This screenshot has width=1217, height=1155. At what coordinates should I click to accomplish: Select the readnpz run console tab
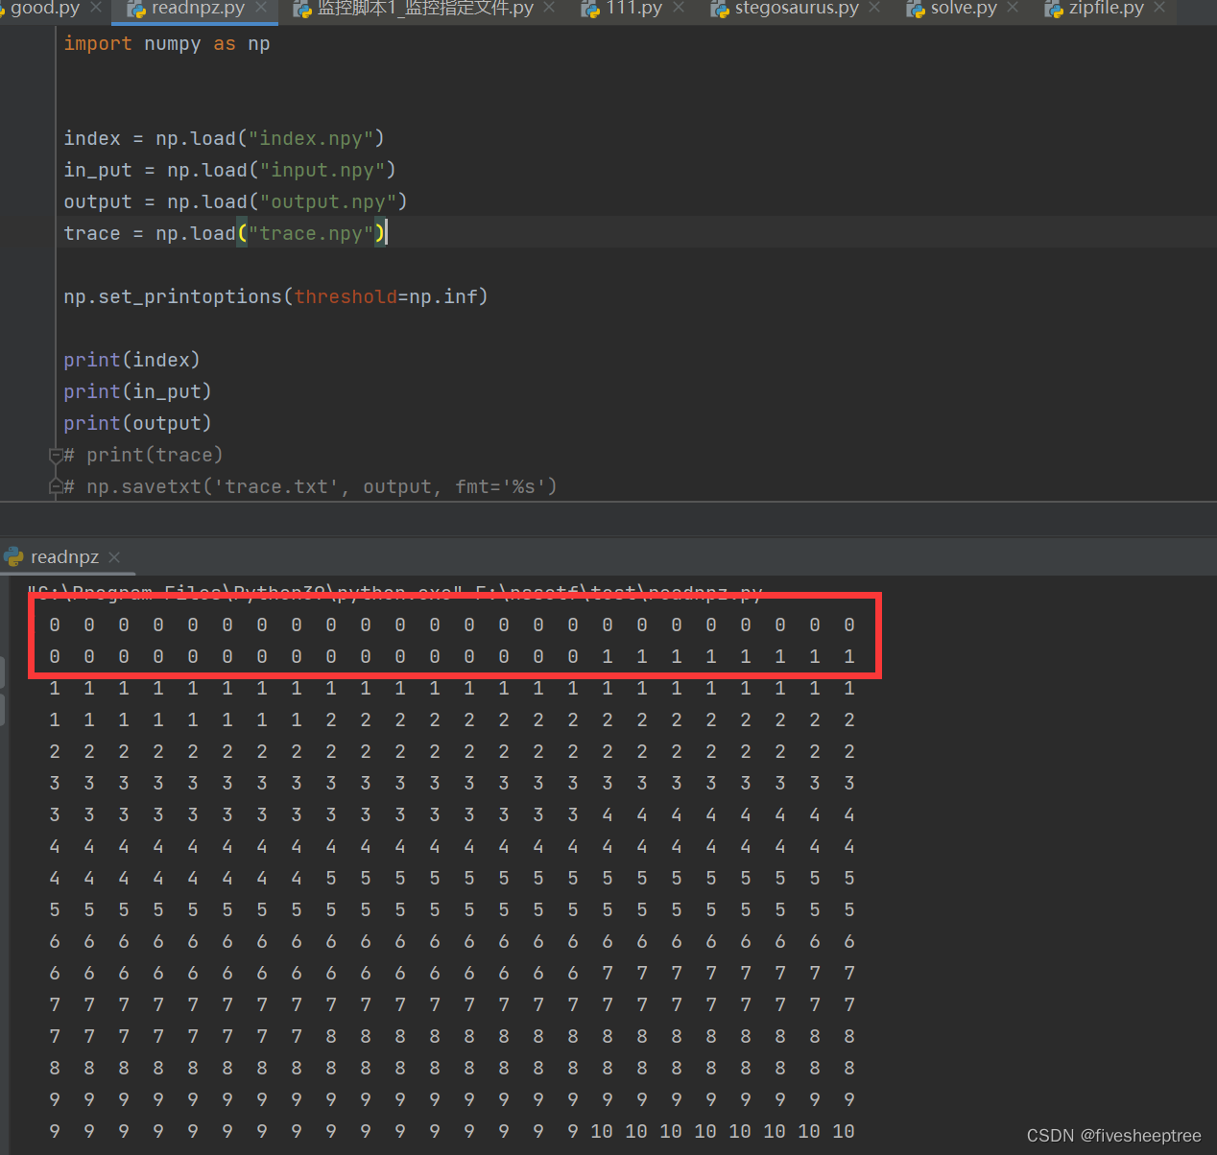(x=63, y=556)
